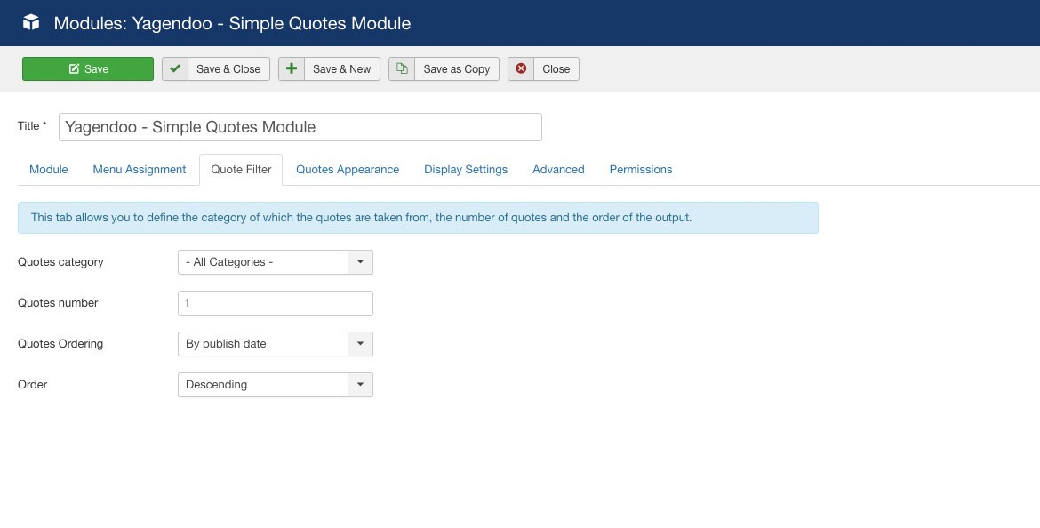Click the page heading 'Modules: Yagendoo - Simple Quotes Module'
Viewport: 1040px width, 528px height.
click(232, 23)
